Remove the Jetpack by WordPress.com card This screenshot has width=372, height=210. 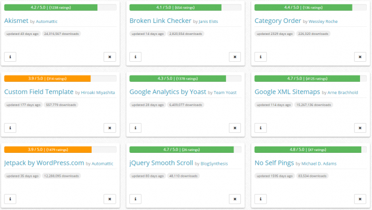coord(110,199)
